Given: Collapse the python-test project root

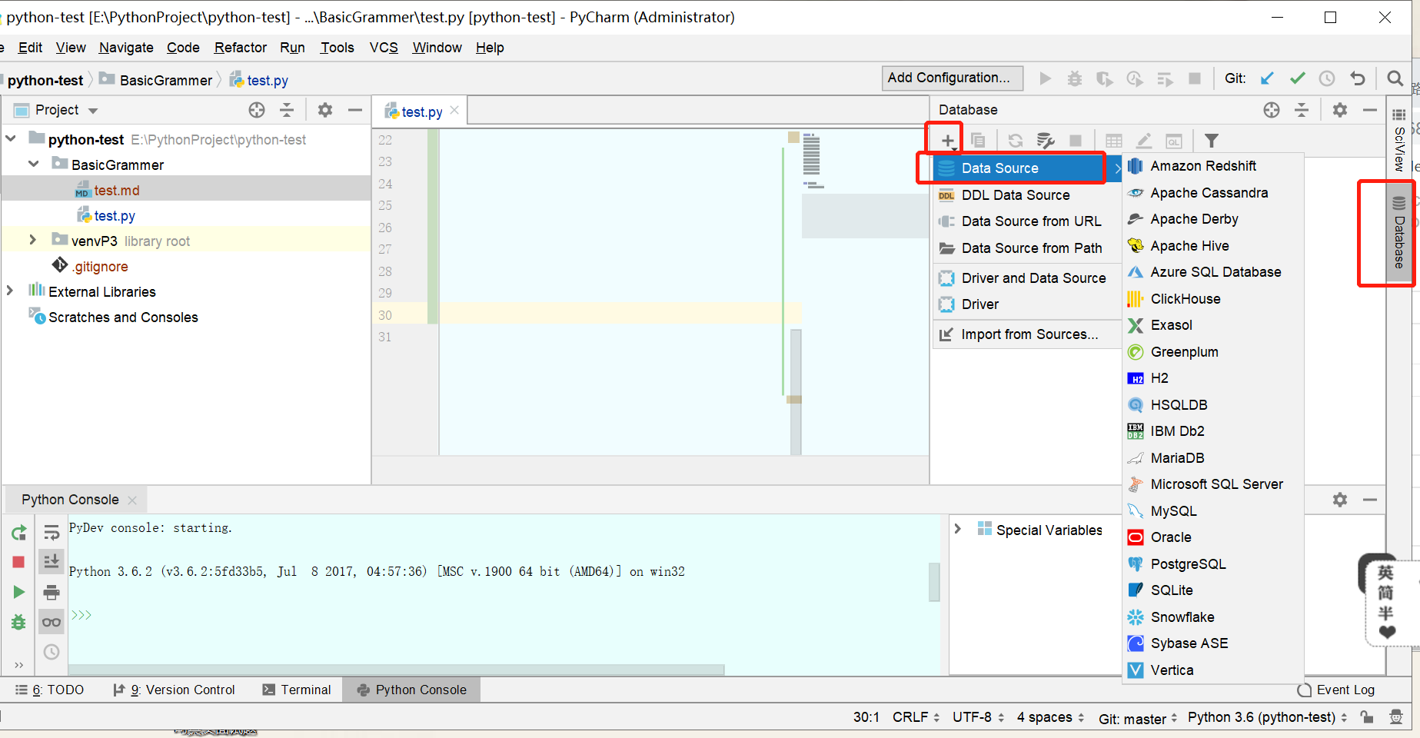Looking at the screenshot, I should tap(11, 139).
